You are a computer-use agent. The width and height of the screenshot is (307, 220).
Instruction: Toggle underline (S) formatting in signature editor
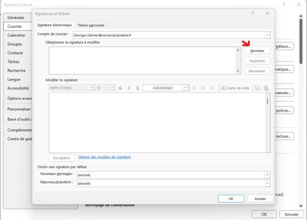point(138,88)
